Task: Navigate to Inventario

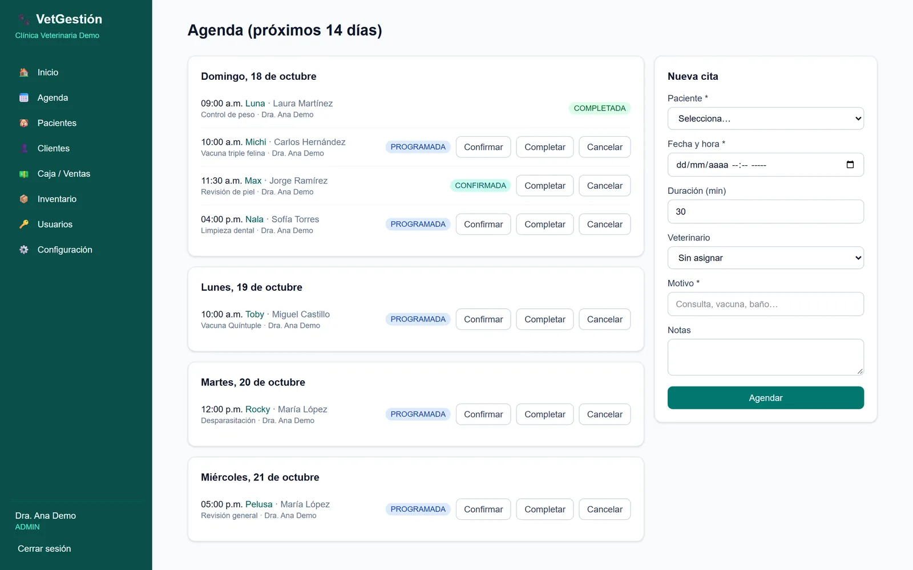Action: [x=76, y=199]
